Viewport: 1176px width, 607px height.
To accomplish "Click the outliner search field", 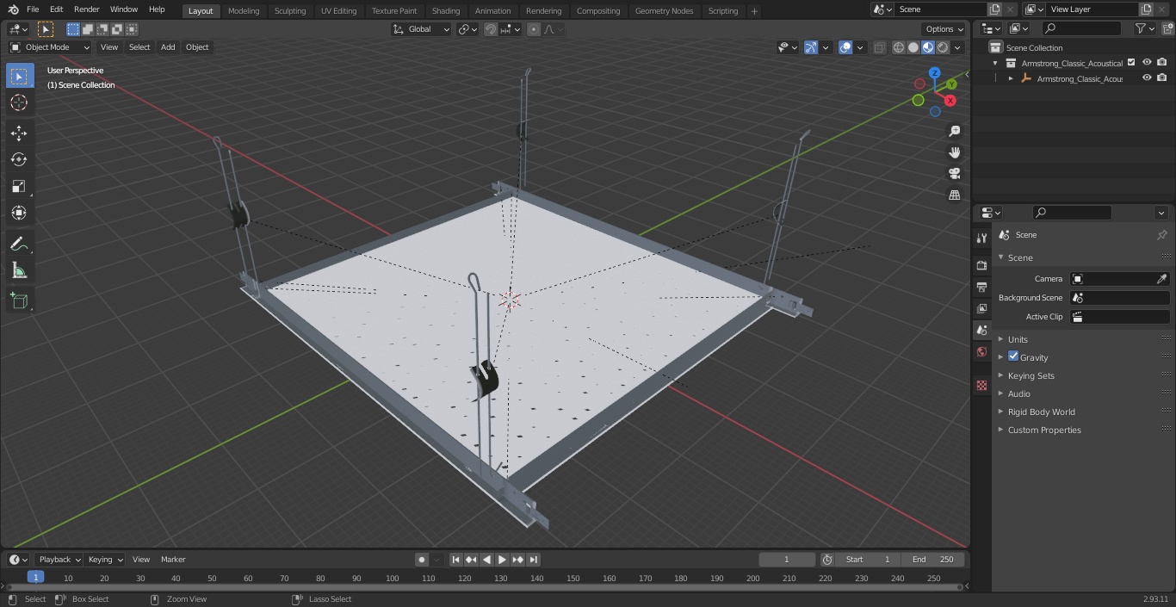I will (x=1080, y=28).
